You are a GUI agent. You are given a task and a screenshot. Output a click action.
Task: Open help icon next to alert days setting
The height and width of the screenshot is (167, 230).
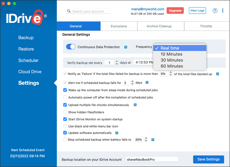pyautogui.click(x=147, y=83)
